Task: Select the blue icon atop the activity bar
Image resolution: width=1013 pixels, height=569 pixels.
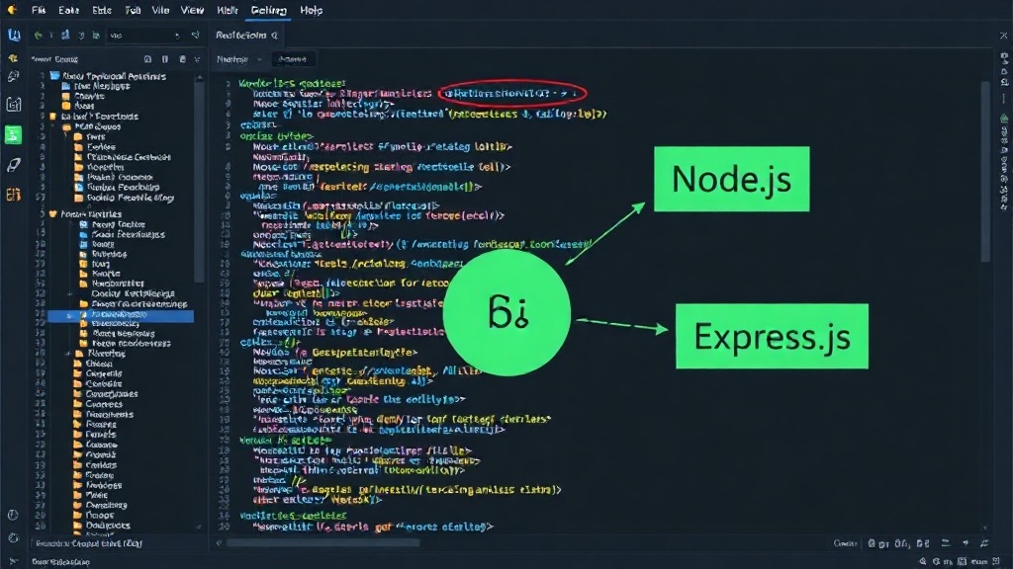Action: [14, 35]
